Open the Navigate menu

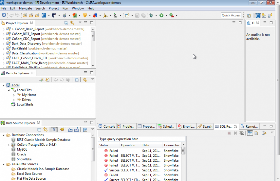click(25, 8)
